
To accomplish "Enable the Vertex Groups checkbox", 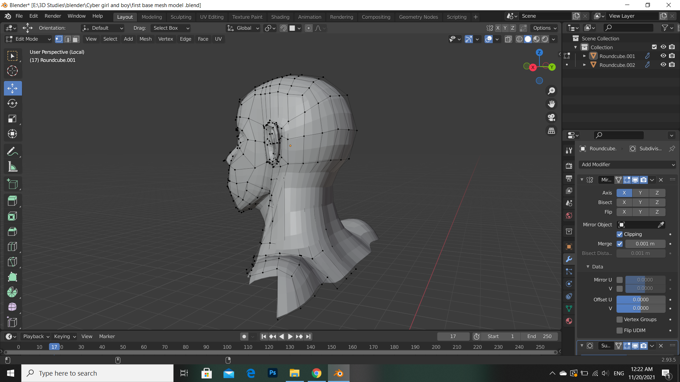I will point(620,319).
